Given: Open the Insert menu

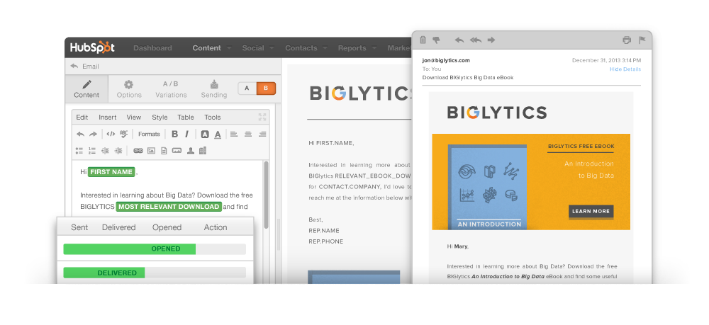Looking at the screenshot, I should (108, 118).
